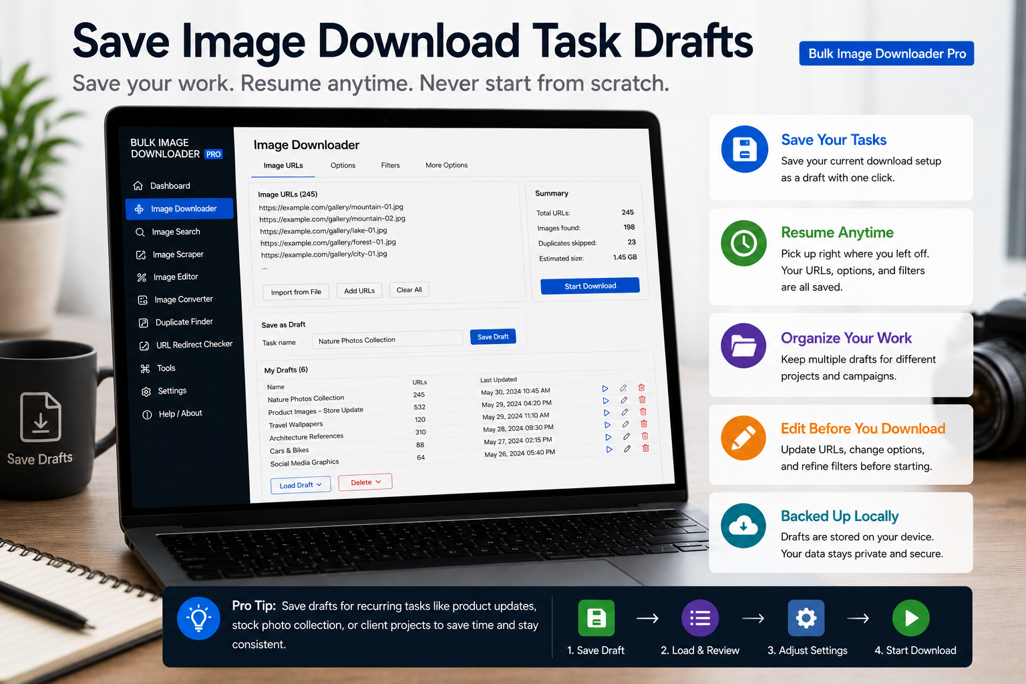The image size is (1026, 684).
Task: Click the Load & Review step icon
Action: point(699,618)
